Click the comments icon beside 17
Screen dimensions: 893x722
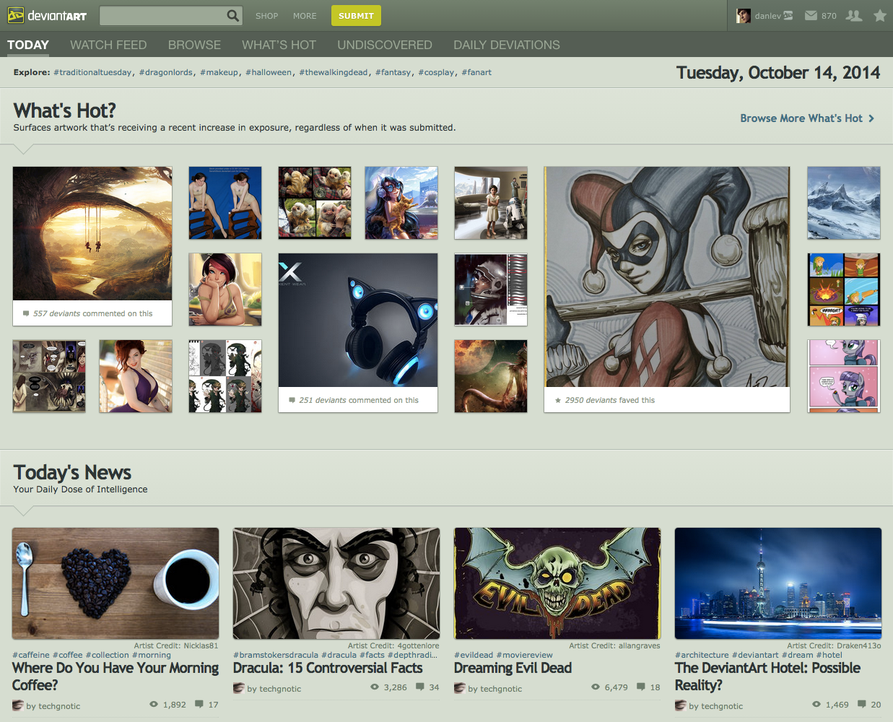(x=199, y=704)
